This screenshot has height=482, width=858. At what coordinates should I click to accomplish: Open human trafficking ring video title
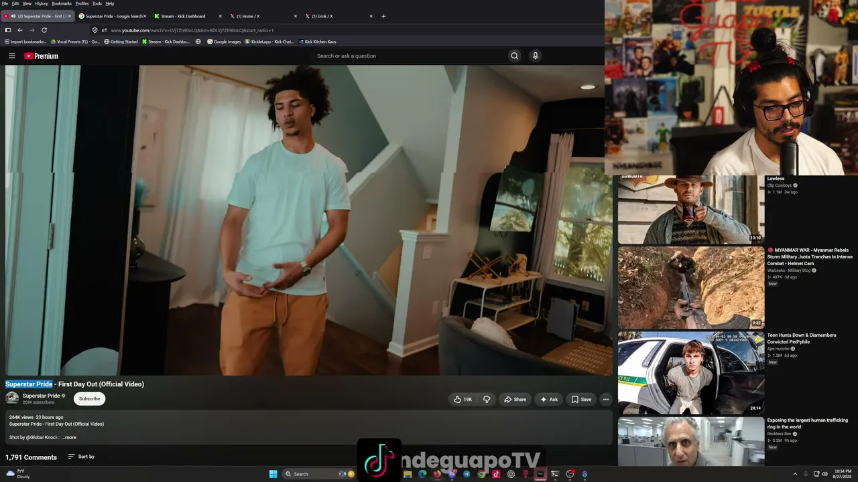point(808,424)
